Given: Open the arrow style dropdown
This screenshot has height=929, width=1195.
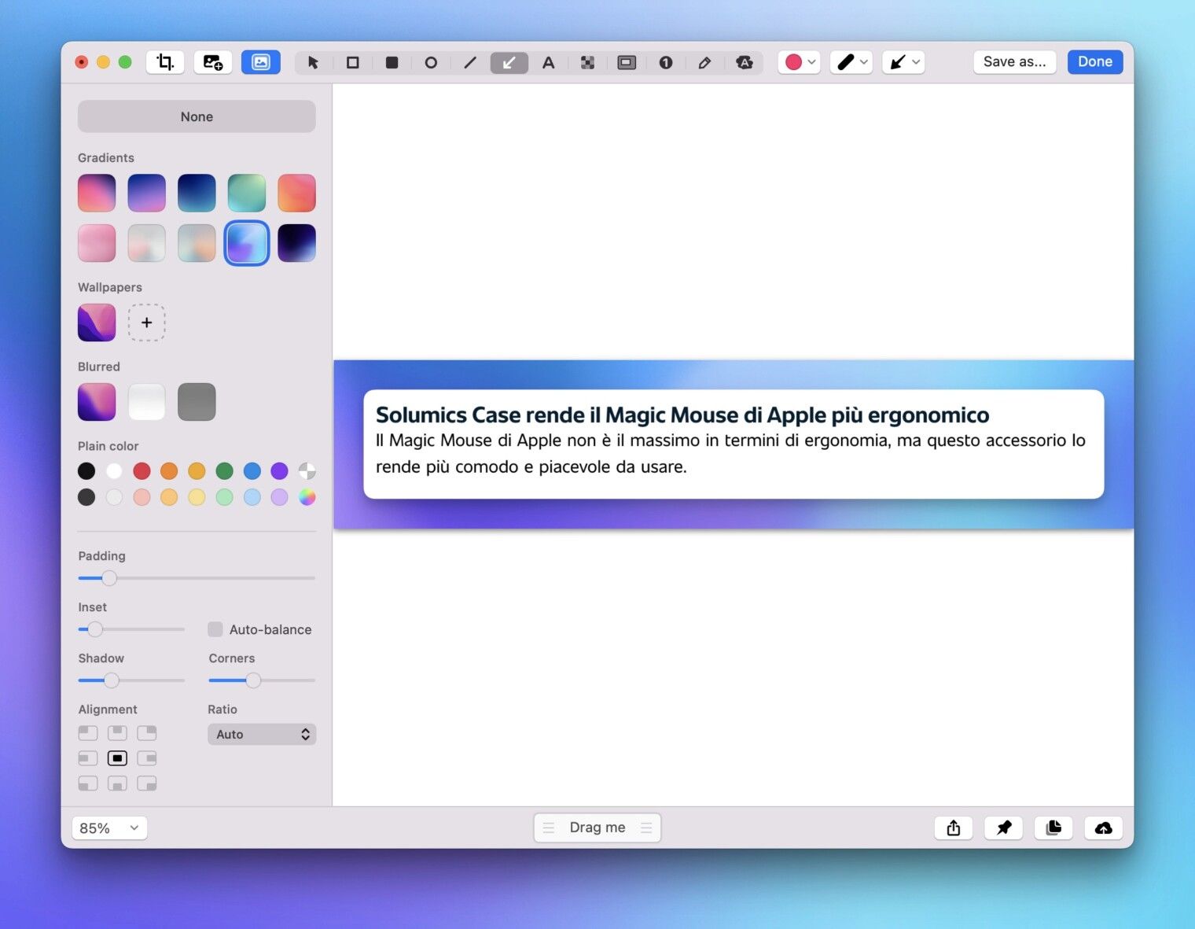Looking at the screenshot, I should [903, 62].
